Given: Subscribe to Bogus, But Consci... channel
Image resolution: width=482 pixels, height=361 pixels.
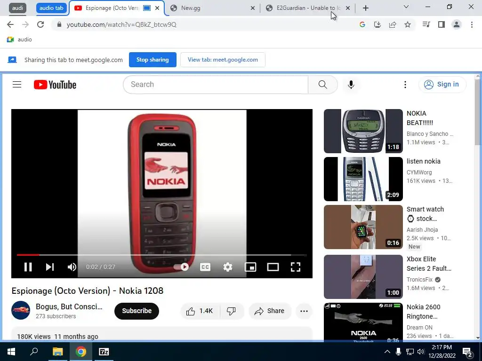Looking at the screenshot, I should 137,311.
